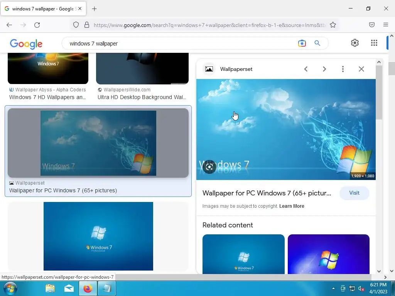Open Google quick settings gear

pyautogui.click(x=355, y=43)
